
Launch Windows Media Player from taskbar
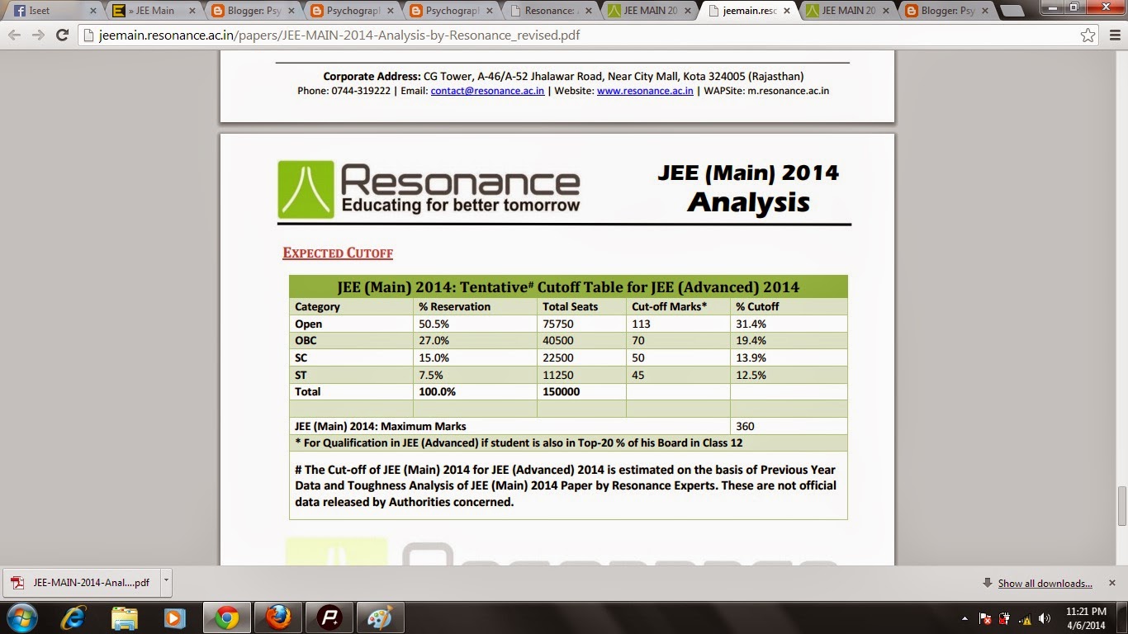(174, 617)
